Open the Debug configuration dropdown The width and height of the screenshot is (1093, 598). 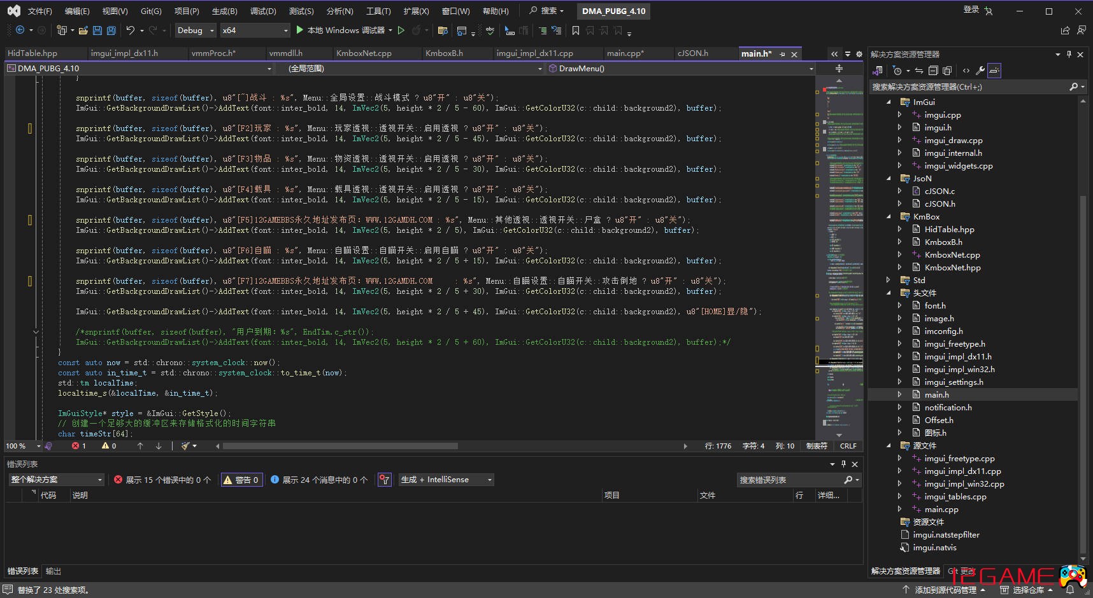[194, 30]
